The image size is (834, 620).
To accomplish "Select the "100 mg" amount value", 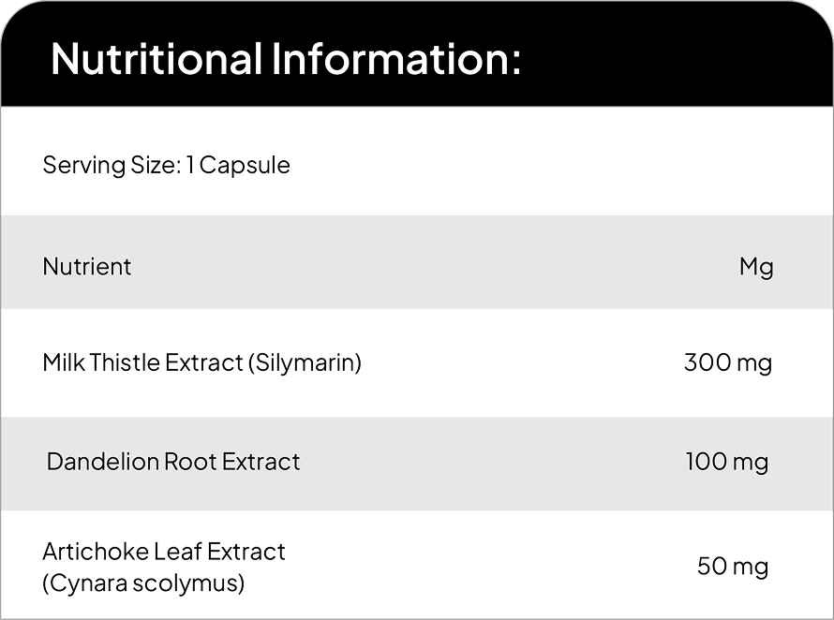I will pos(727,462).
